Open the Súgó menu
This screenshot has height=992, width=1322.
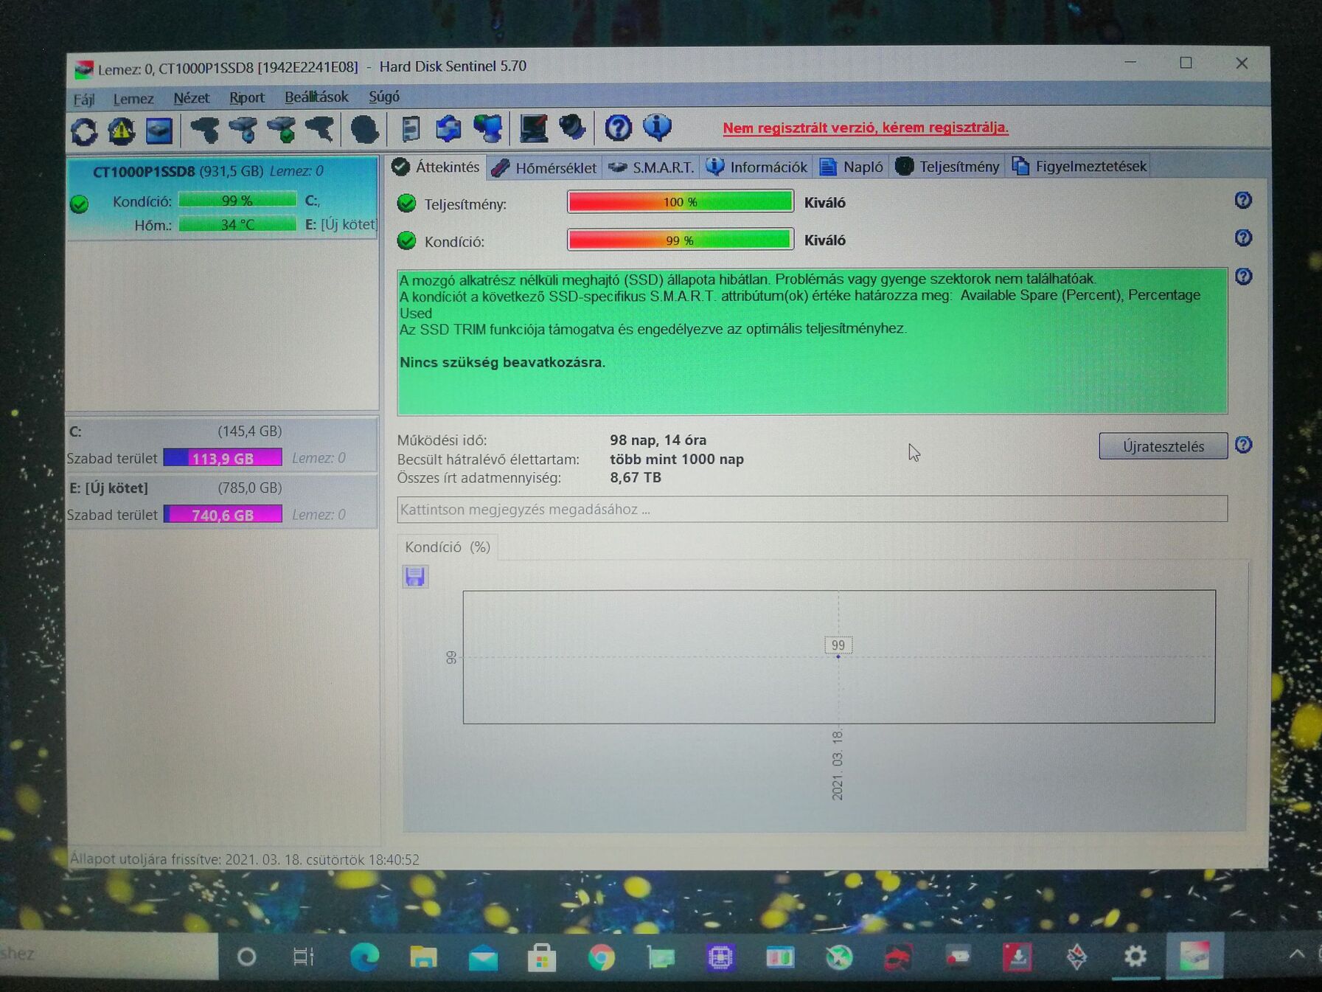click(384, 97)
